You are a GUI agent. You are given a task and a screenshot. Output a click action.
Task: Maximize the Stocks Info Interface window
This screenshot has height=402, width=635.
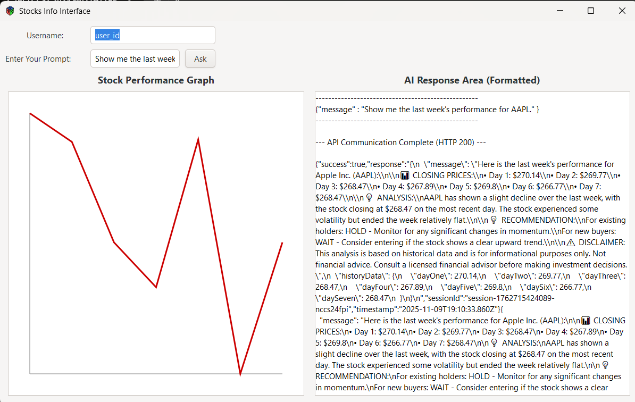point(591,11)
